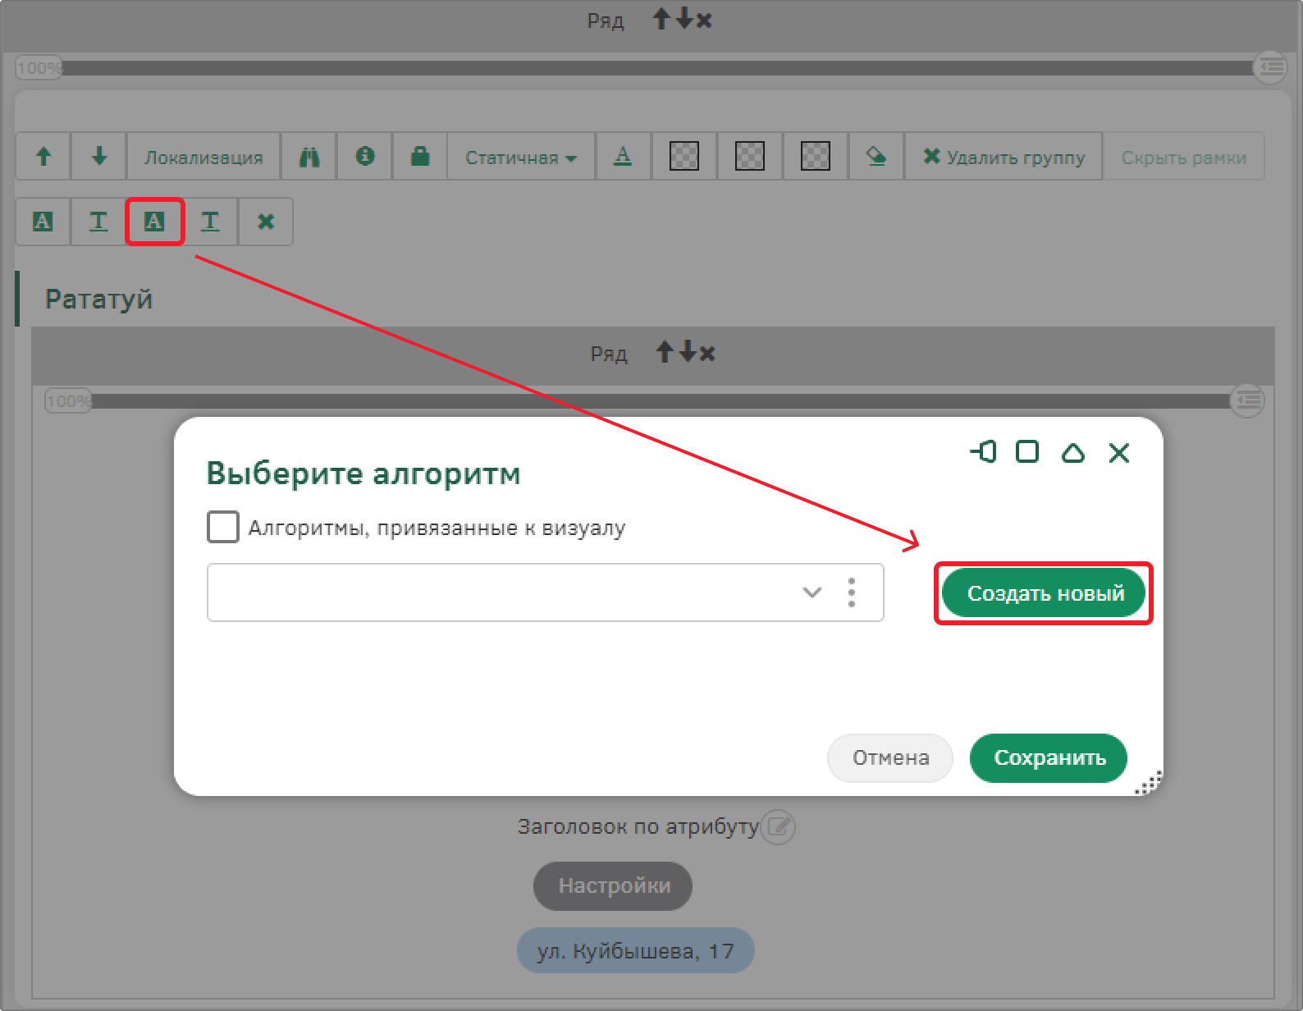This screenshot has height=1011, width=1303.
Task: Click the Рататуй heading text
Action: (x=98, y=299)
